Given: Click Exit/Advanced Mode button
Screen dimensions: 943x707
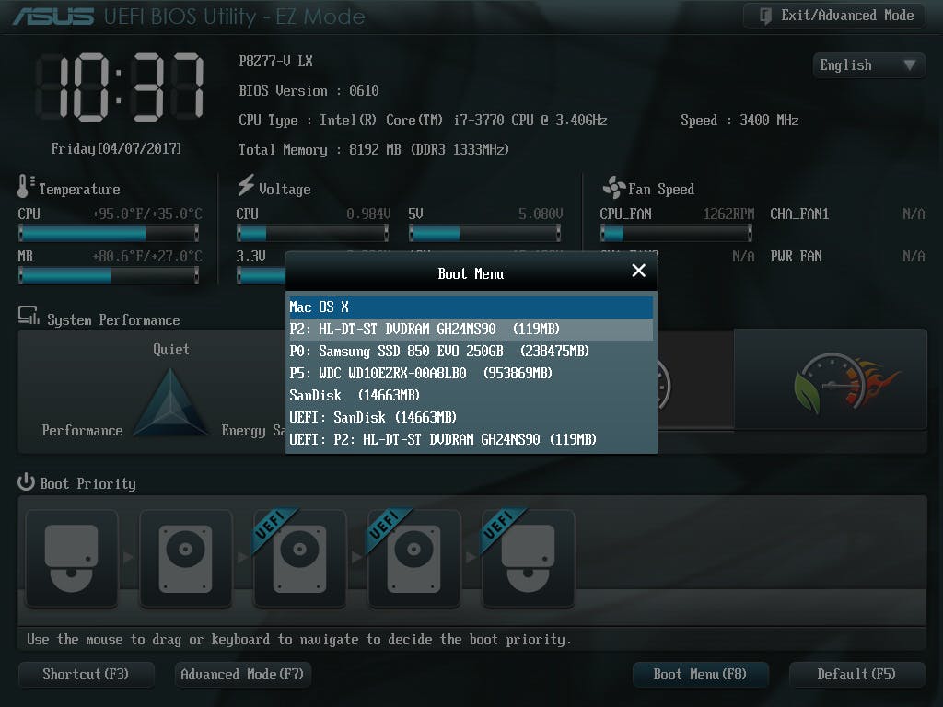Looking at the screenshot, I should coord(836,16).
